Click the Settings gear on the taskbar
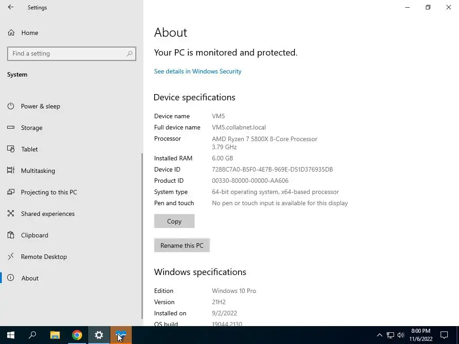 pos(99,335)
